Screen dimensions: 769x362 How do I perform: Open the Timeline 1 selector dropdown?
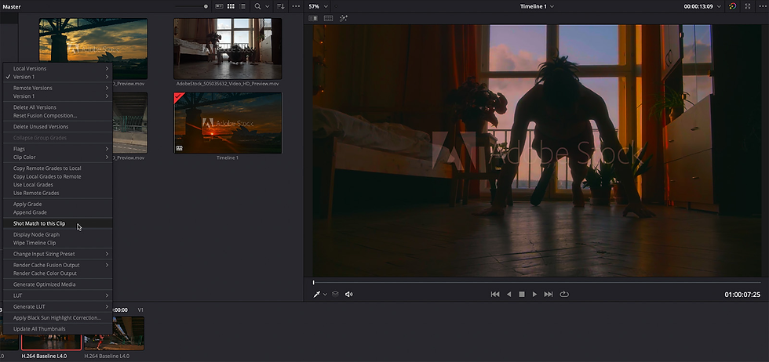tap(537, 6)
